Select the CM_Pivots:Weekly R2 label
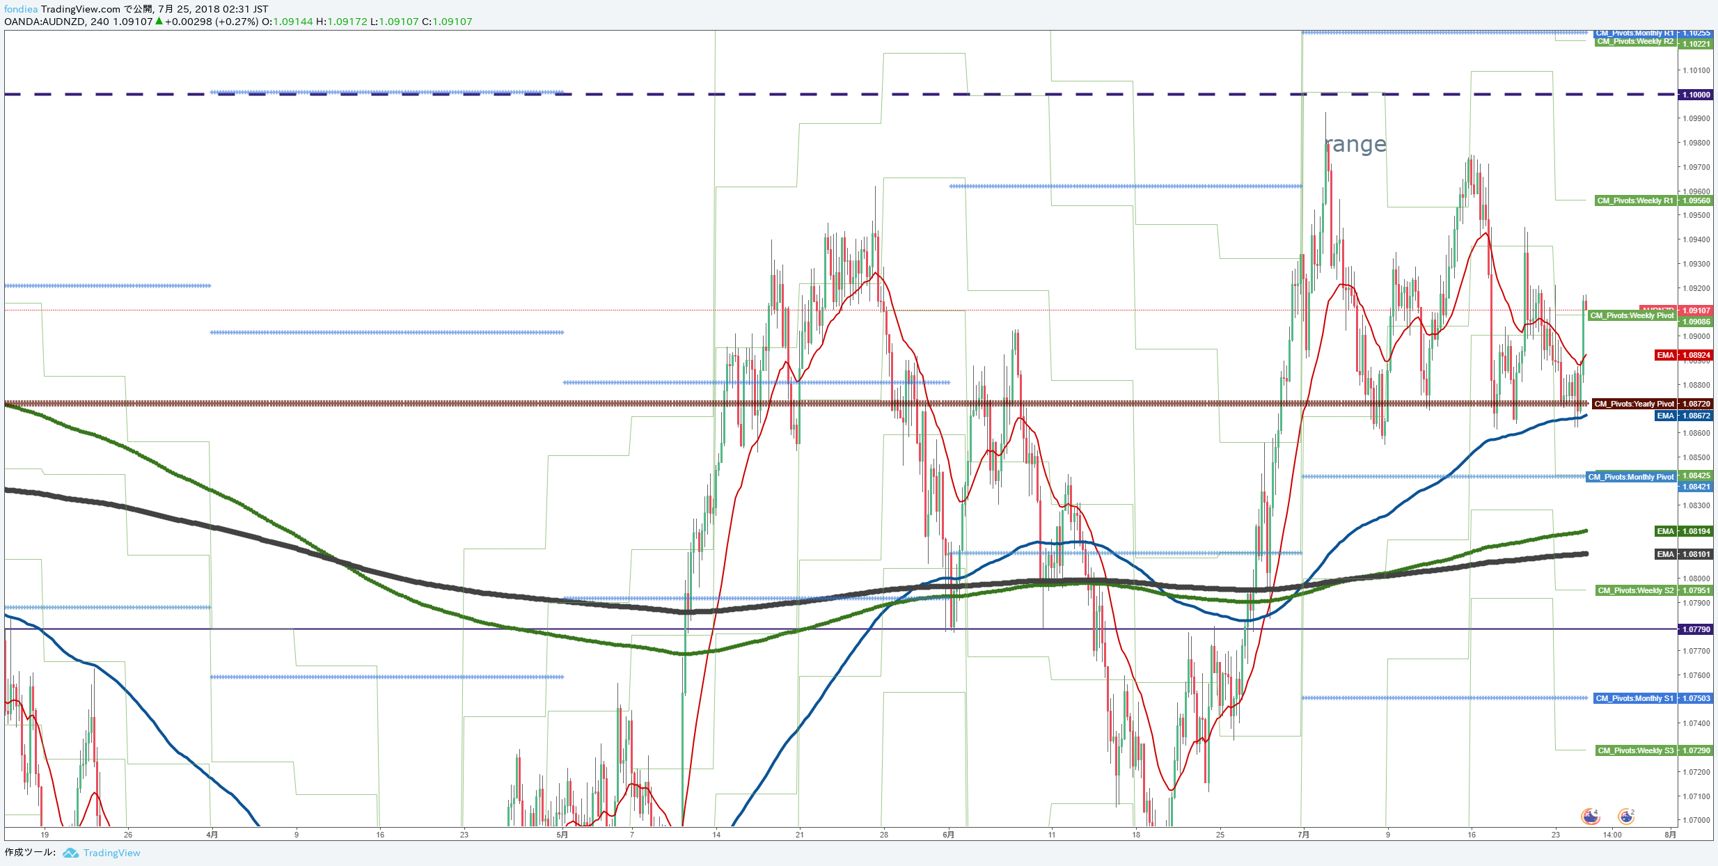 click(1635, 42)
